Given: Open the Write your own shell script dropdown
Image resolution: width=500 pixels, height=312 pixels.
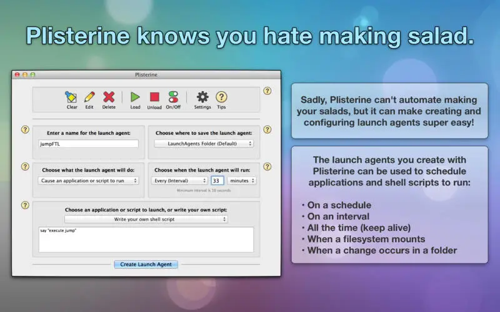Looking at the screenshot, I should coord(146,220).
